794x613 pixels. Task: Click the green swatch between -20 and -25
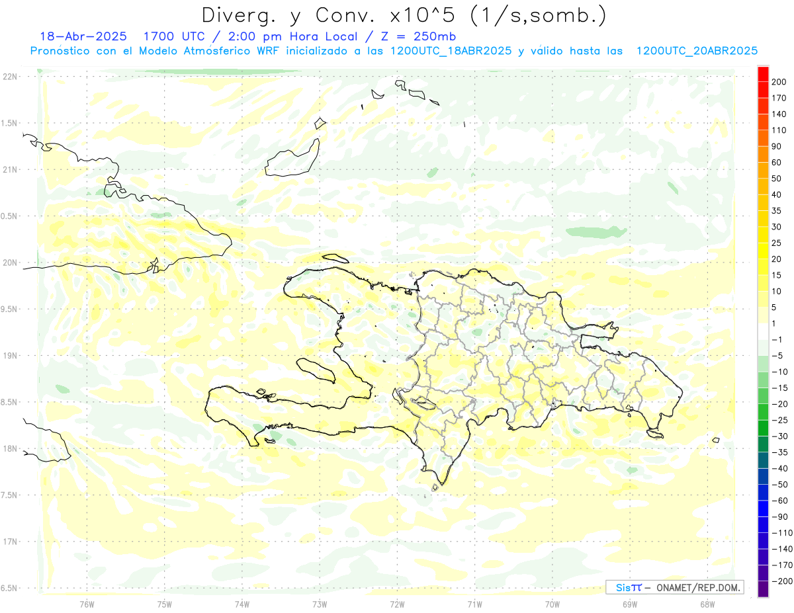pos(763,412)
